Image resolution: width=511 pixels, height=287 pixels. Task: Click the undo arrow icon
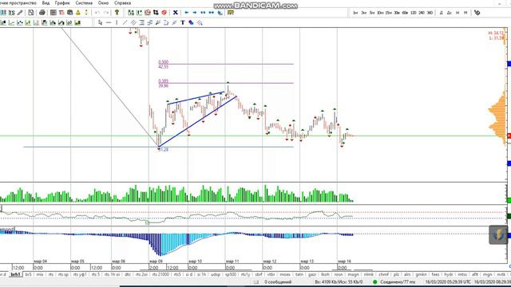click(x=97, y=13)
